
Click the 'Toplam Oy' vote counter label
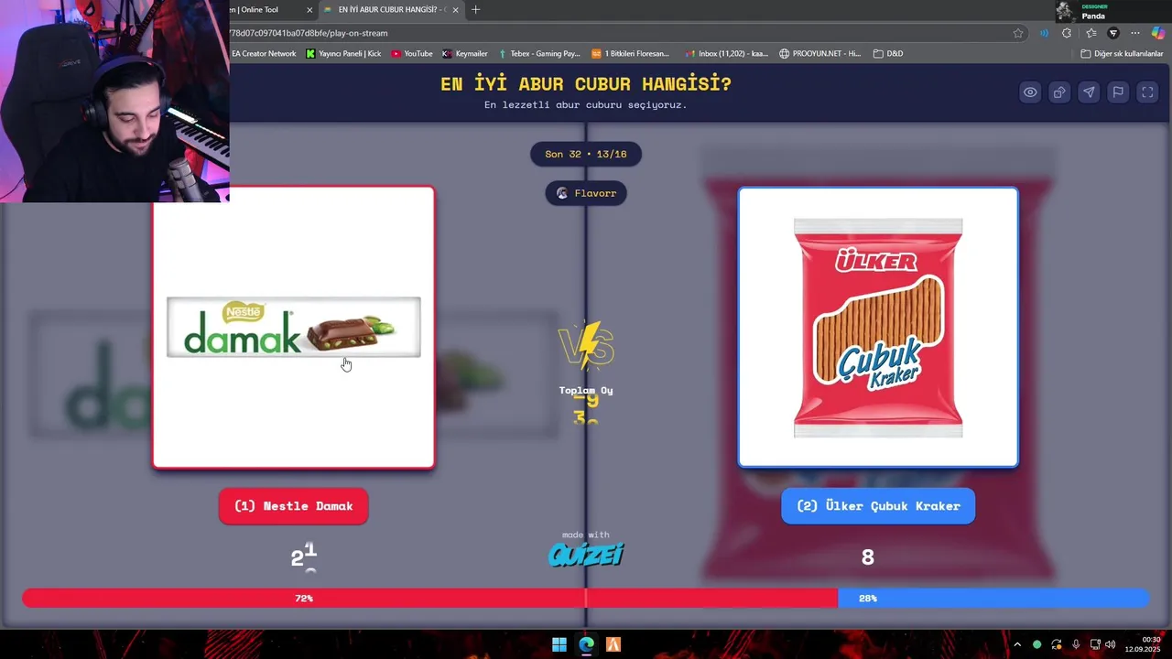pyautogui.click(x=586, y=390)
